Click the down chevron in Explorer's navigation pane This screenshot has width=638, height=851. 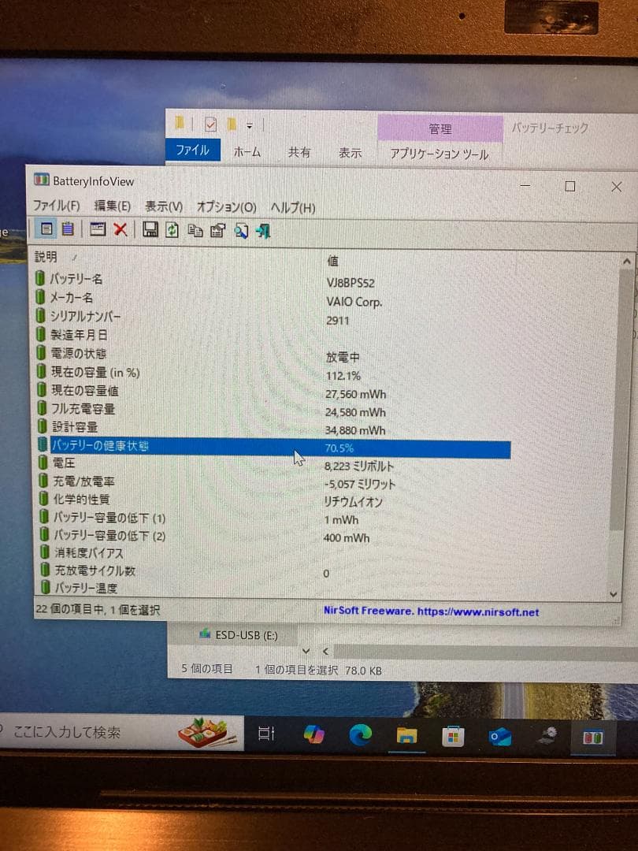306,651
